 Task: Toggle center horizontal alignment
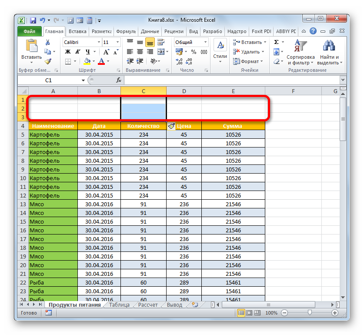pyautogui.click(x=140, y=52)
